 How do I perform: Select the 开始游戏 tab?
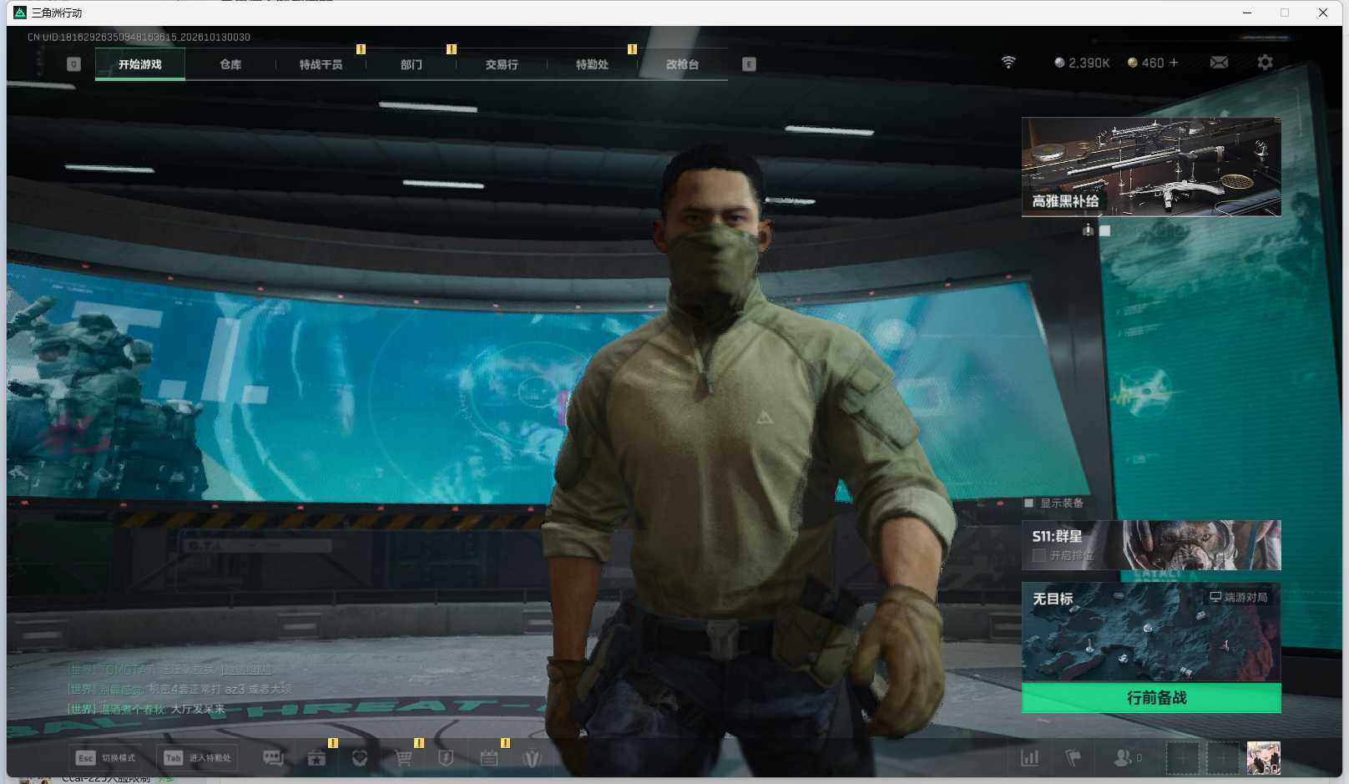[x=140, y=64]
